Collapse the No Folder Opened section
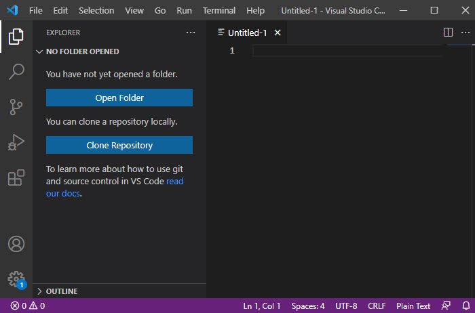Viewport: 475px width, 313px height. tap(82, 51)
